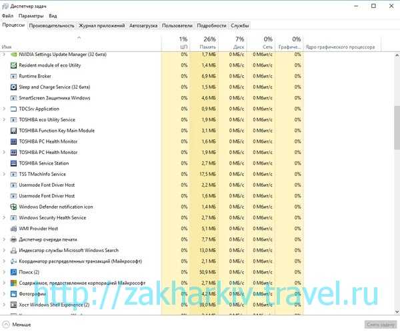This screenshot has height=334, width=400.
Task: Expand the Поиск (2) process group
Action: pos(4,272)
